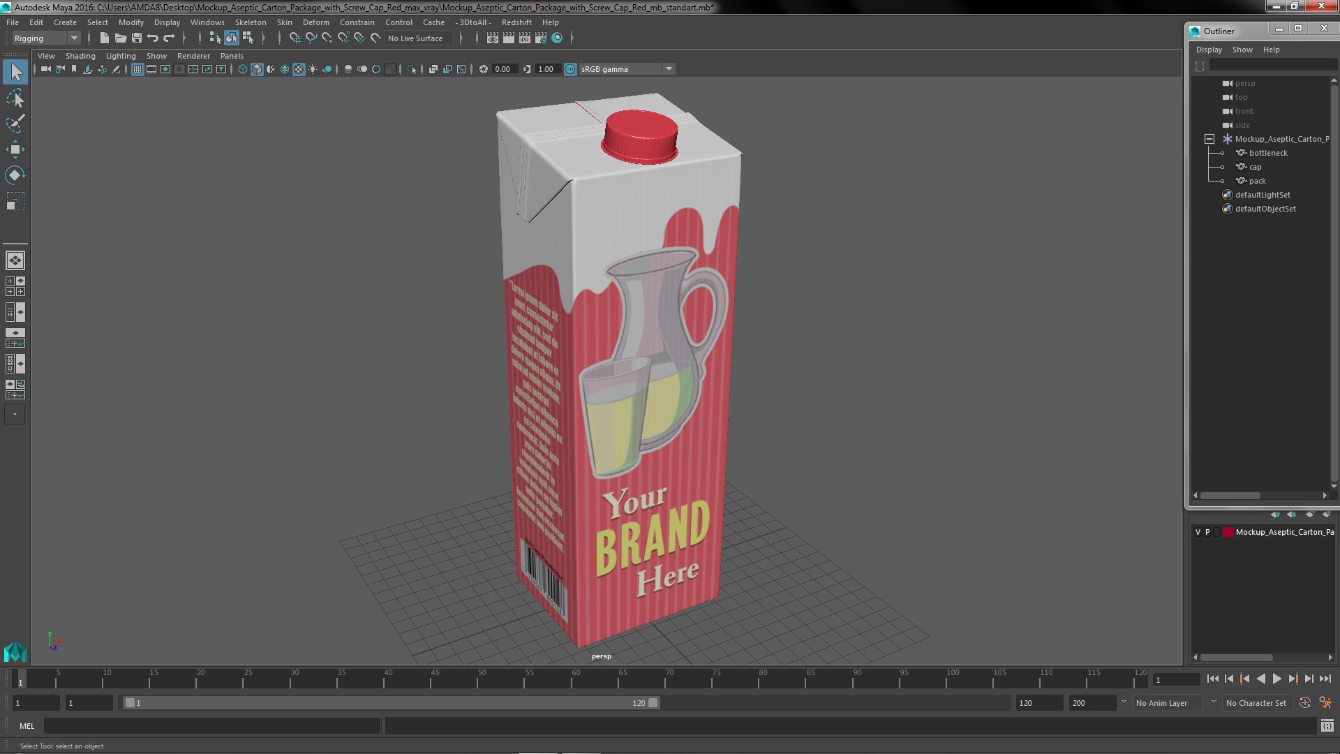Screen dimensions: 1340x754
Task: Select the Lasso tool in toolbox
Action: (x=15, y=98)
